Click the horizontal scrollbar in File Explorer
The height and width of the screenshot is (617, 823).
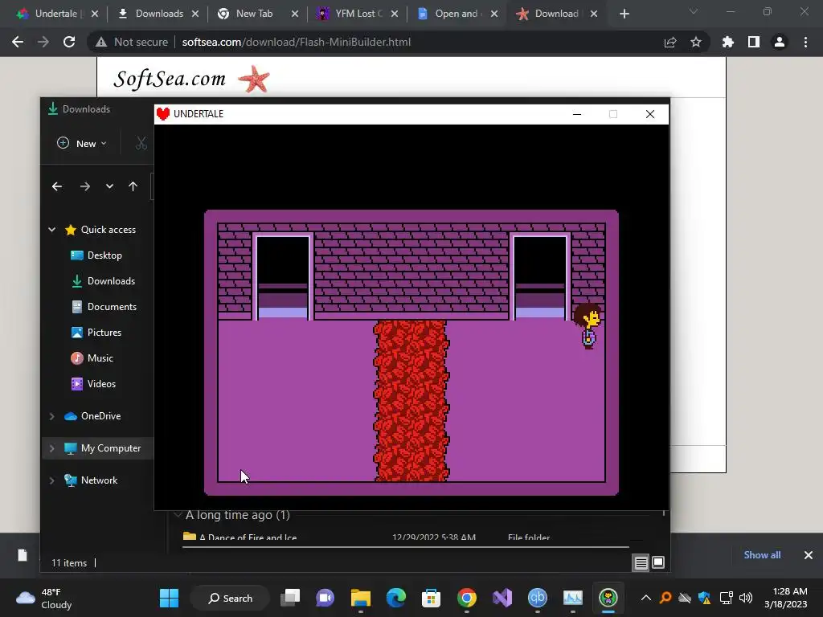(x=405, y=546)
